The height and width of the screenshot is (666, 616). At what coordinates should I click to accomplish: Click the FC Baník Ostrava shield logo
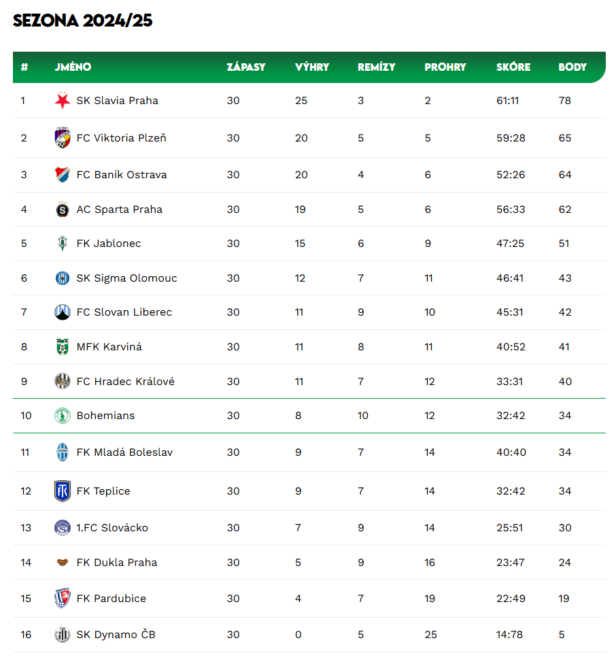63,175
